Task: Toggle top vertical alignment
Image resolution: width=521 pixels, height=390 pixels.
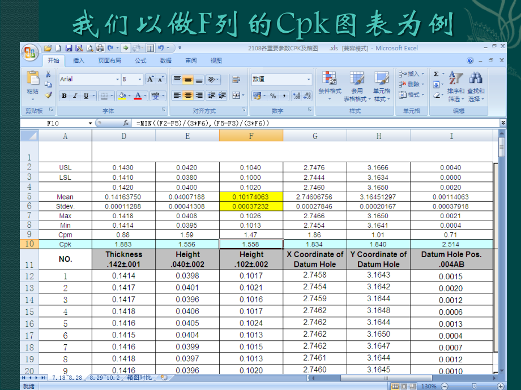Action: point(177,80)
